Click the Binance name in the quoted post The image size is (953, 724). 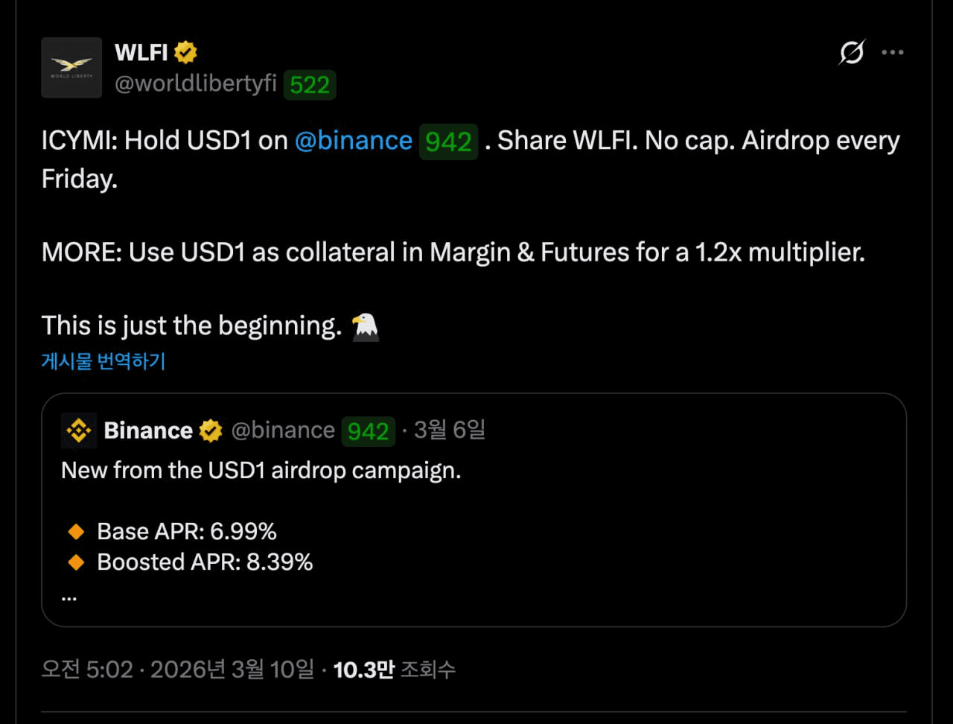pos(148,431)
